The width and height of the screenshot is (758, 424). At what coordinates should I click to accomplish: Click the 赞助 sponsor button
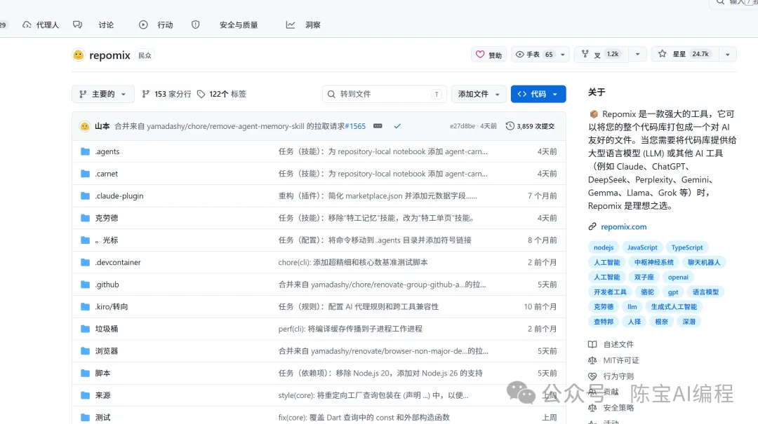(x=488, y=55)
